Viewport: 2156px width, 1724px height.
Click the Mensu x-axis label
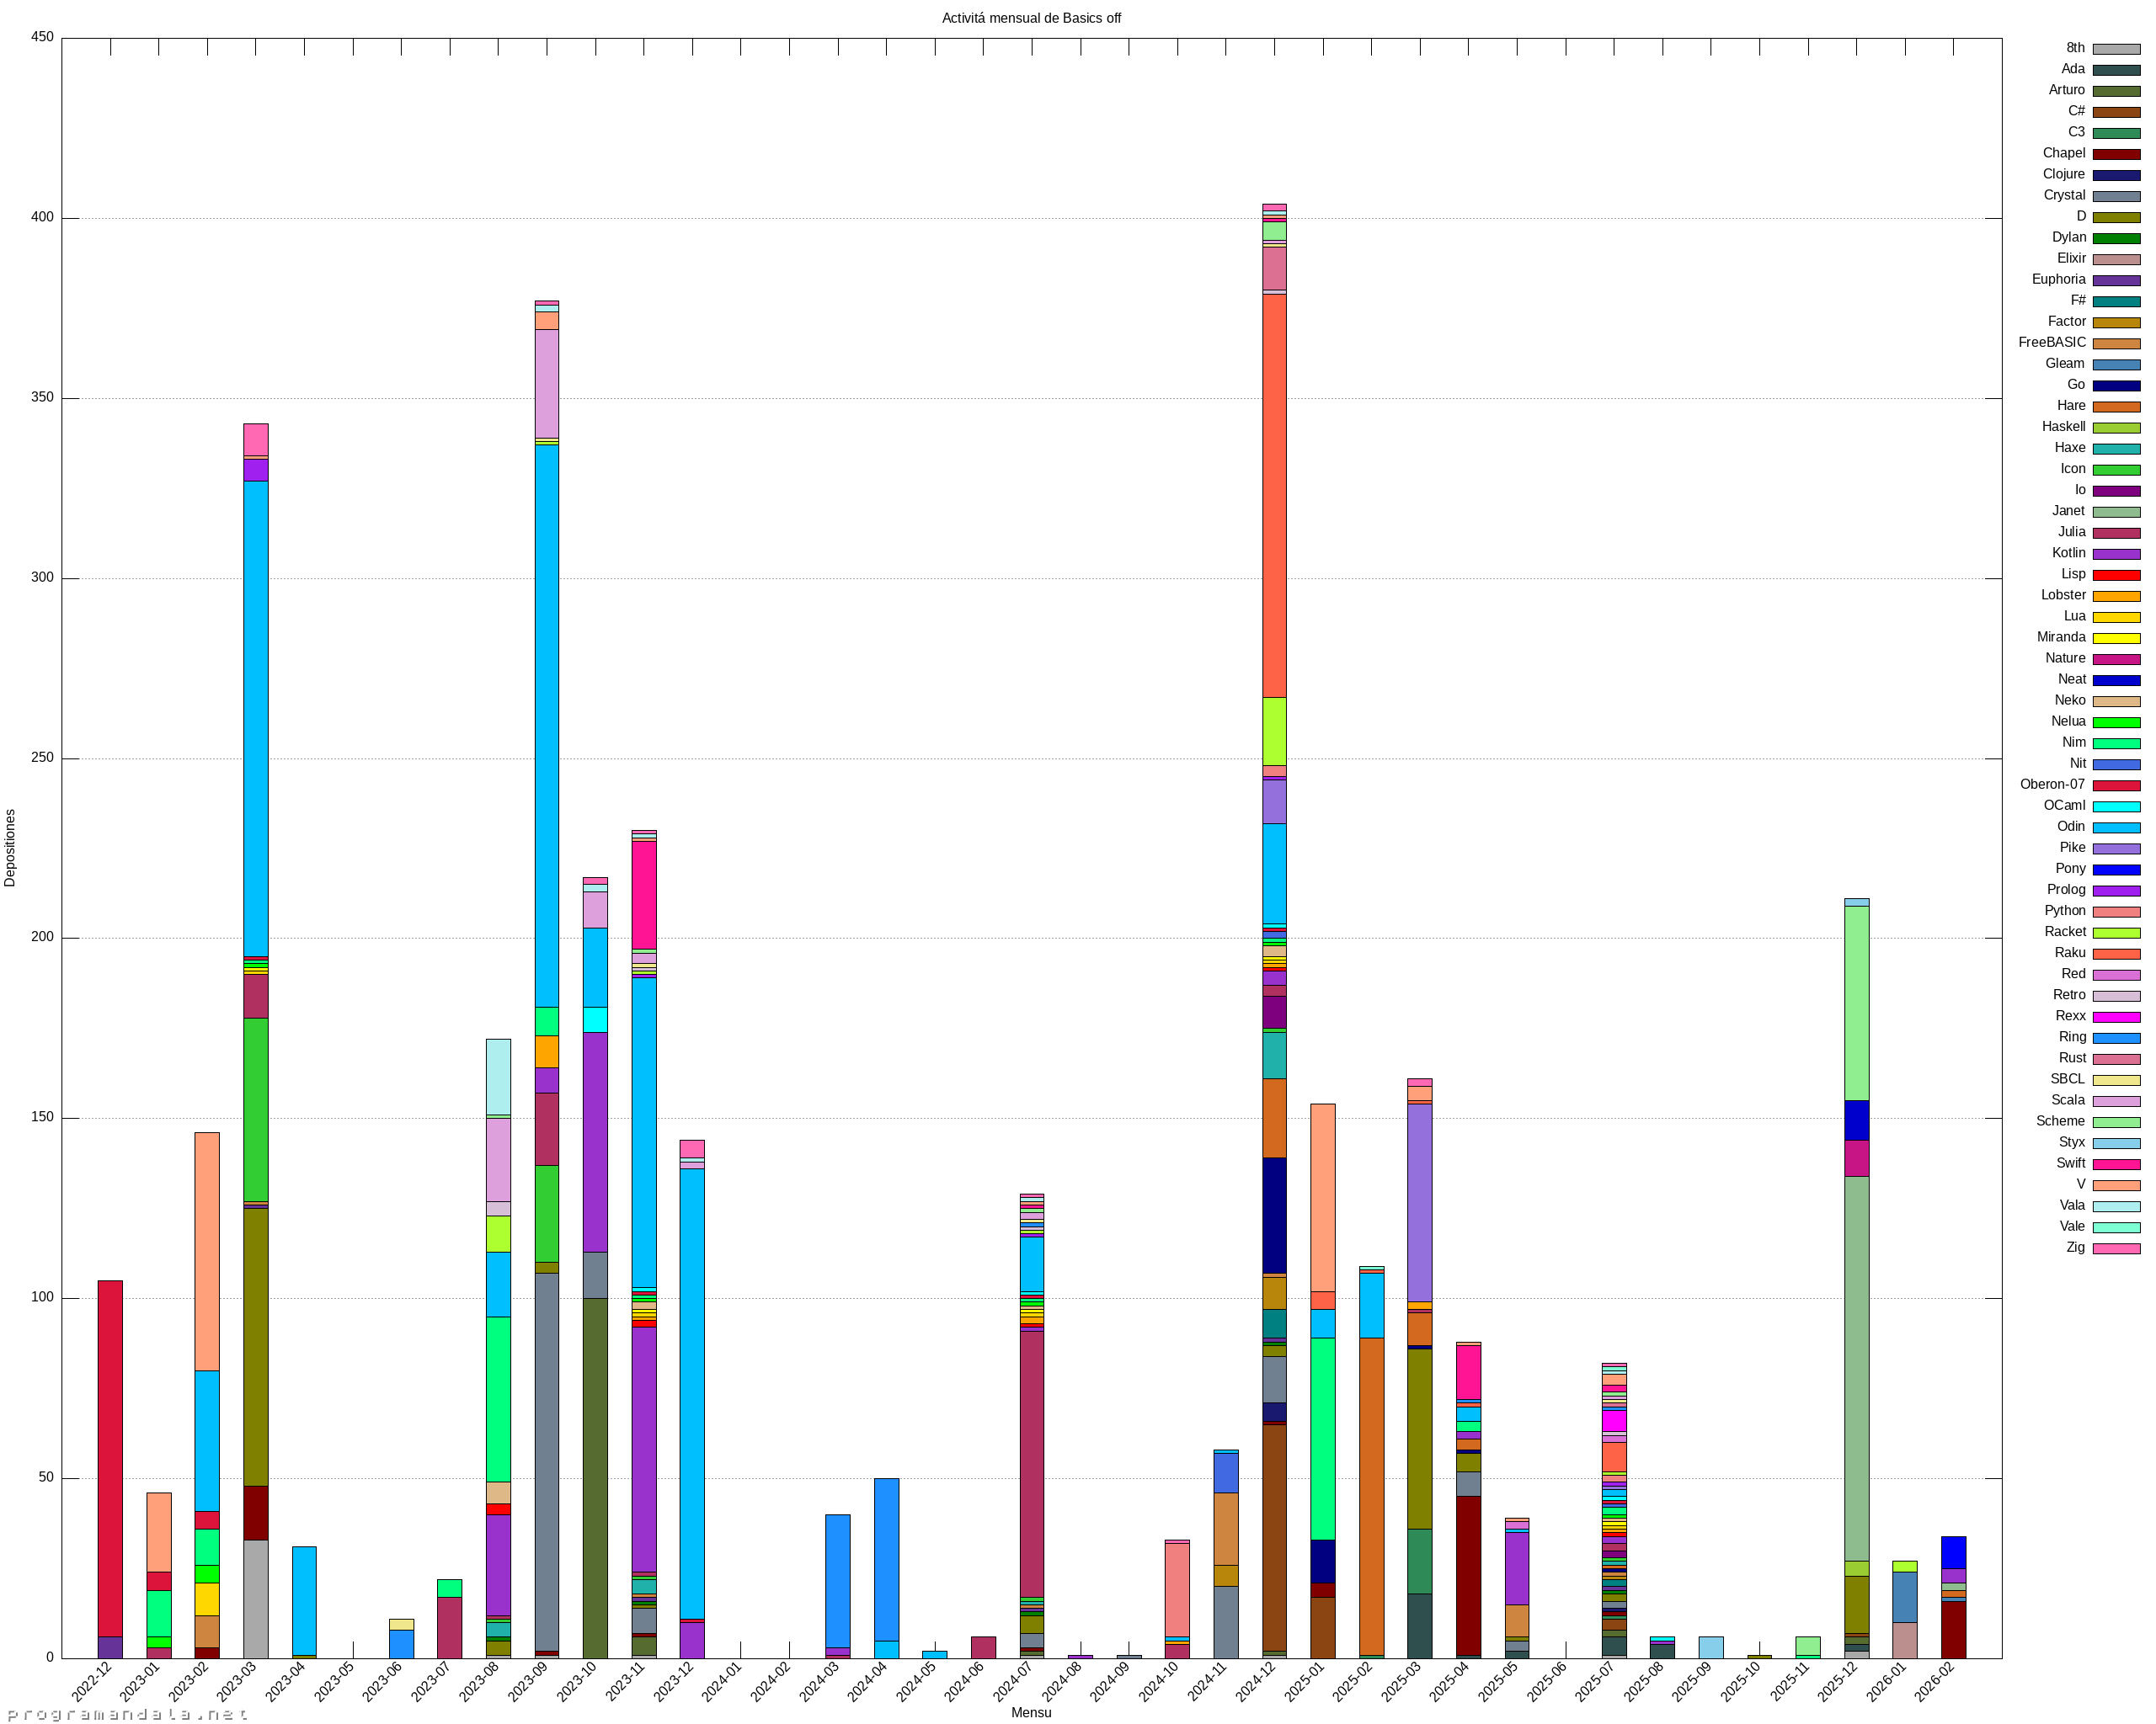pyautogui.click(x=1031, y=1713)
